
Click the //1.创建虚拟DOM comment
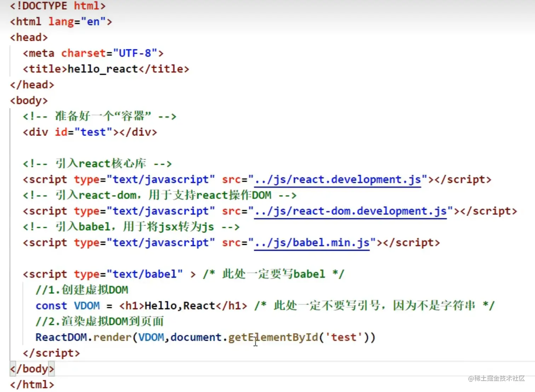click(x=82, y=290)
